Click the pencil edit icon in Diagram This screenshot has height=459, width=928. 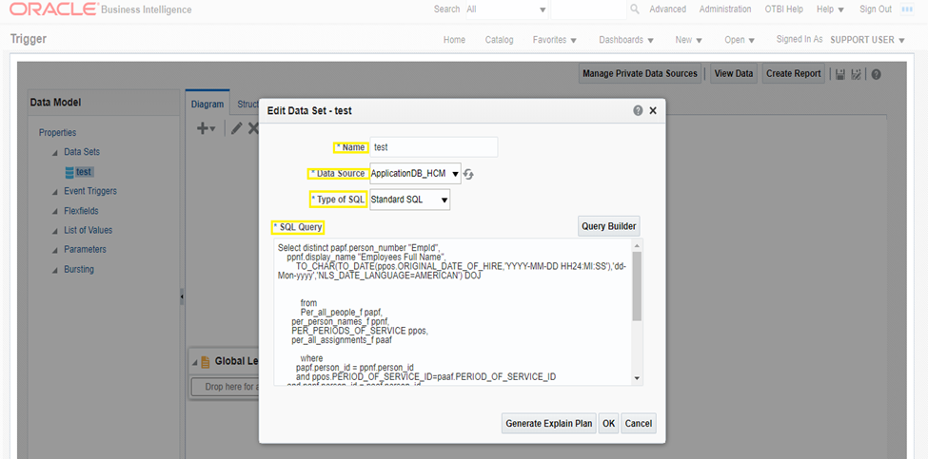click(236, 128)
